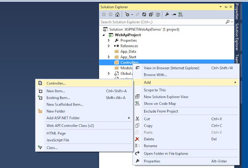The image size is (248, 168).
Task: Click the wrench Properties toolbar icon
Action: [167, 15]
